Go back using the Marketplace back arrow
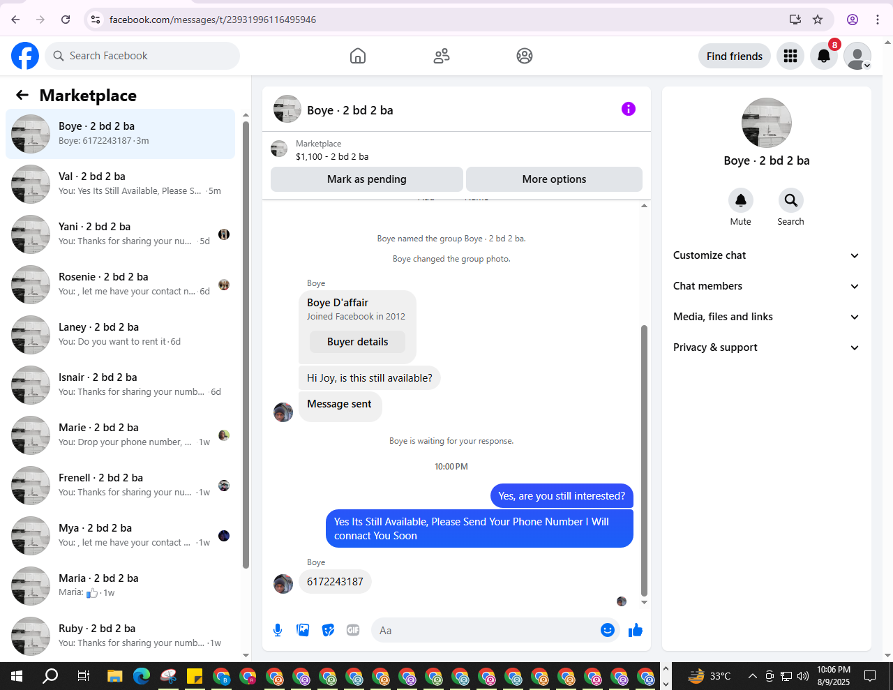Image resolution: width=893 pixels, height=690 pixels. [x=22, y=96]
